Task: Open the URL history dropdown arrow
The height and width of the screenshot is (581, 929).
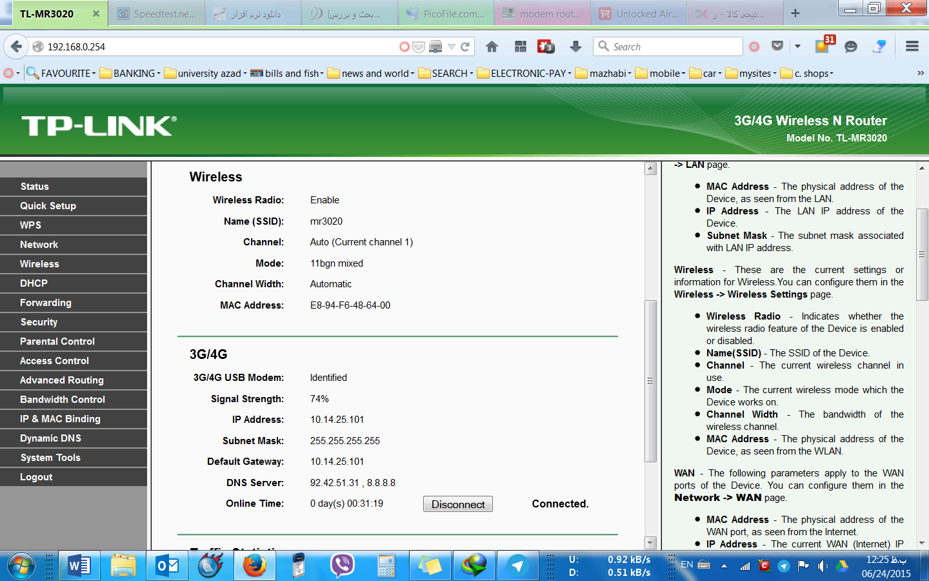Action: click(x=452, y=46)
